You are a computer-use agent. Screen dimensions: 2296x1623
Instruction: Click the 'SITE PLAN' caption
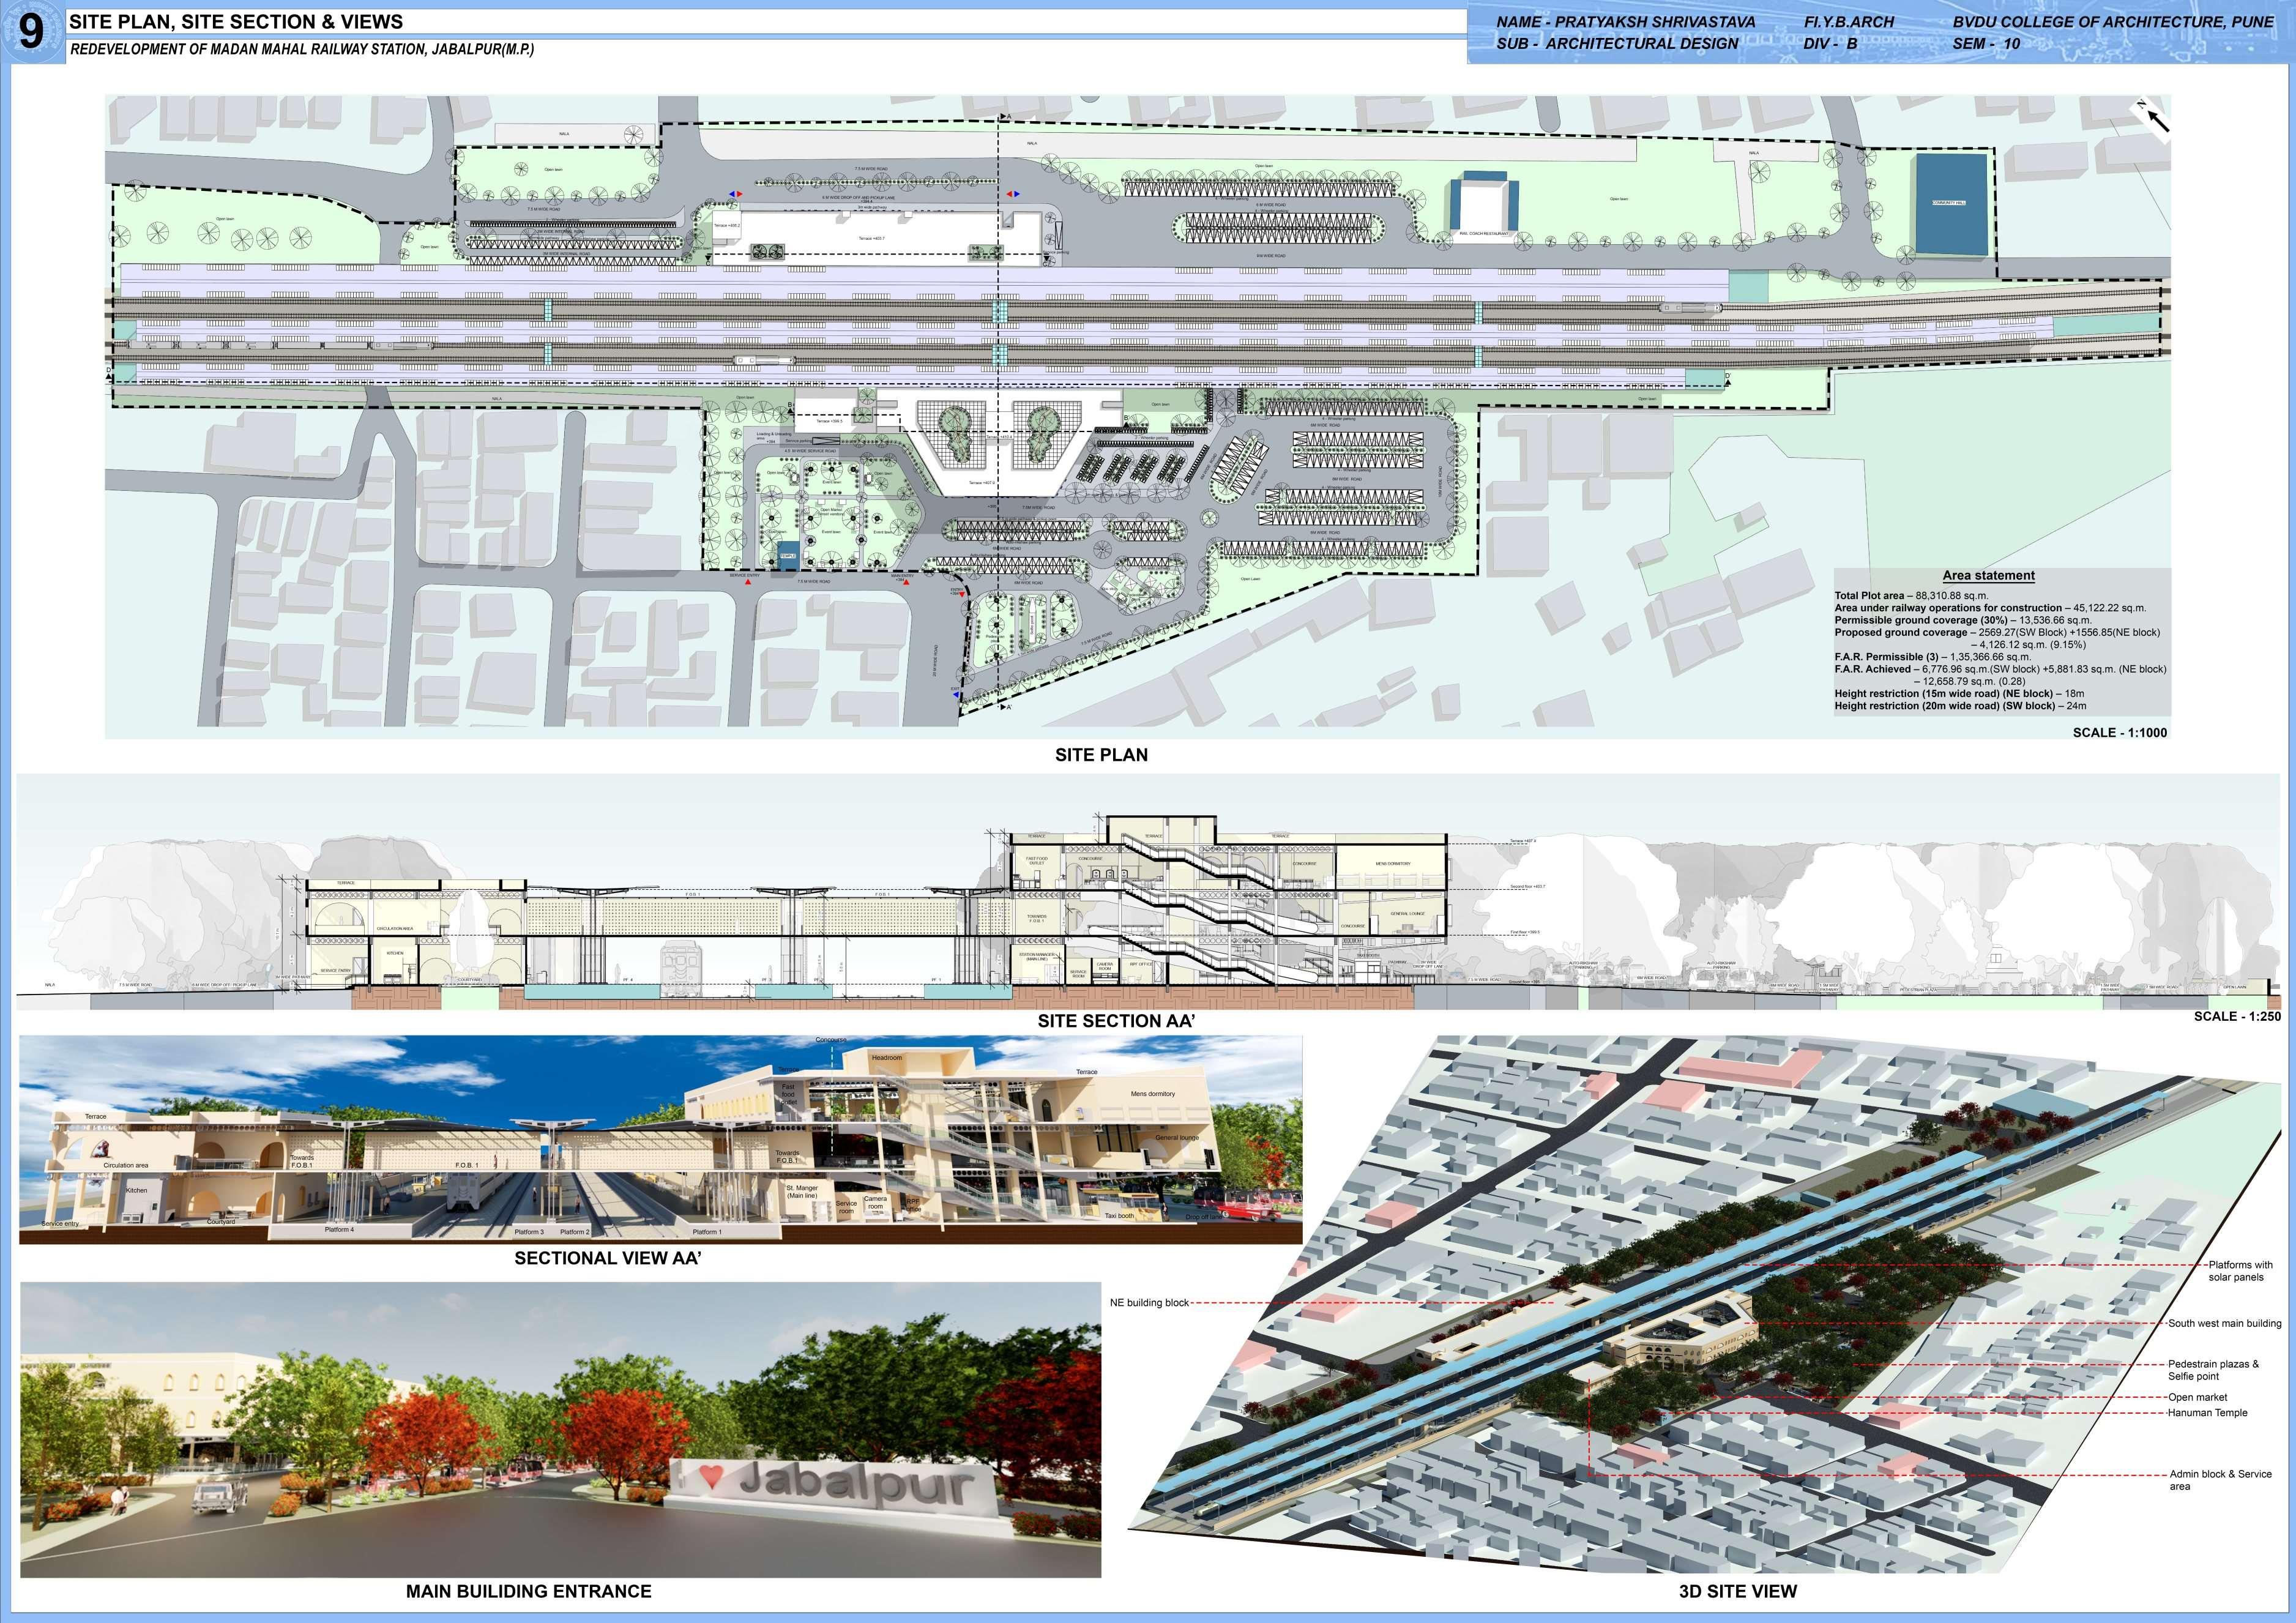click(1101, 755)
